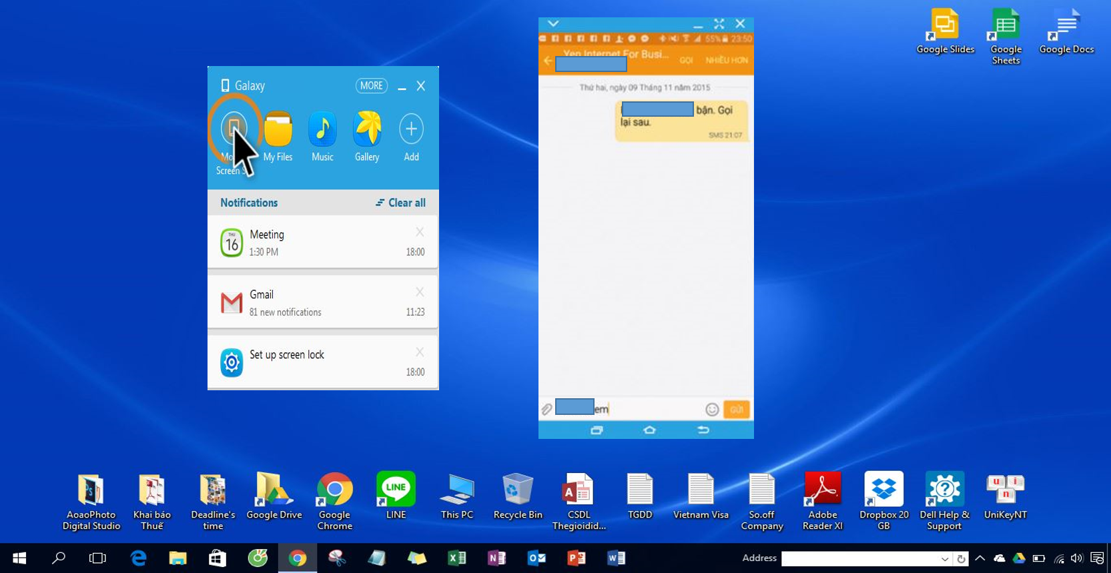The image size is (1111, 573).
Task: Open Google Slides desktop shortcut
Action: coord(945,31)
